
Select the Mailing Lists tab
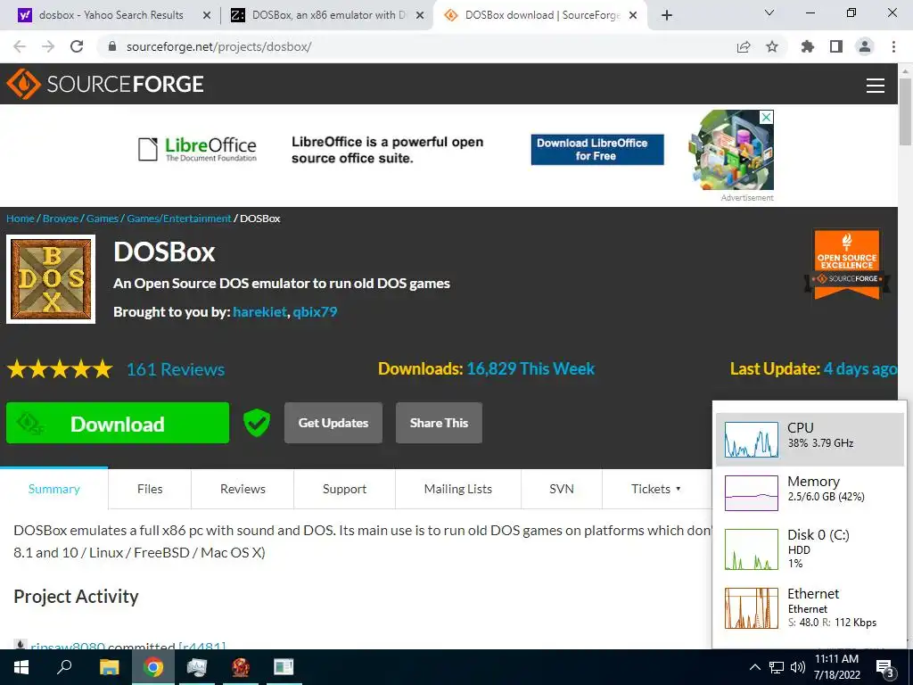458,489
